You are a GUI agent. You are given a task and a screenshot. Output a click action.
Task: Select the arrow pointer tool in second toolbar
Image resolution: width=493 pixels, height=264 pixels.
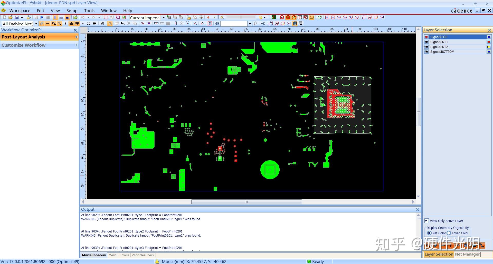(x=110, y=24)
